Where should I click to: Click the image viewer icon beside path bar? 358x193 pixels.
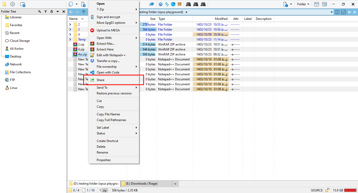click(343, 12)
